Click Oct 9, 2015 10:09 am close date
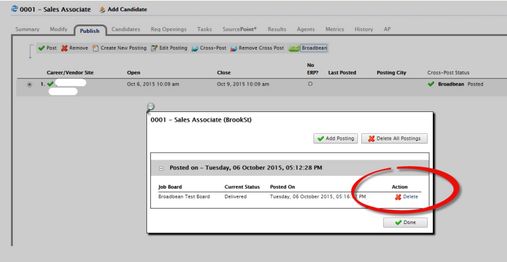This screenshot has height=262, width=507. click(x=243, y=84)
